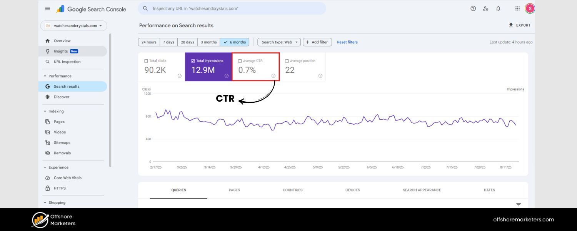
Task: Switch to the Devices tab
Action: 352,190
